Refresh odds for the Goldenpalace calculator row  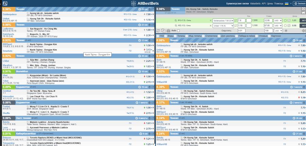236,20
